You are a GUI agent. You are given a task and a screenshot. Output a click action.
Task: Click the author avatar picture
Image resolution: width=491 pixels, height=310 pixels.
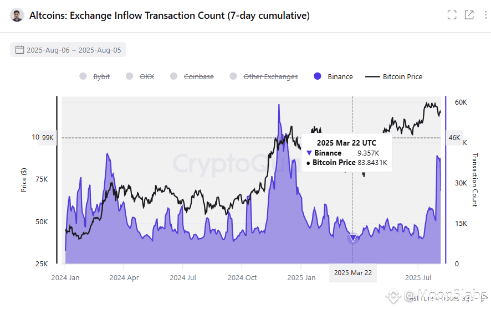tap(17, 15)
